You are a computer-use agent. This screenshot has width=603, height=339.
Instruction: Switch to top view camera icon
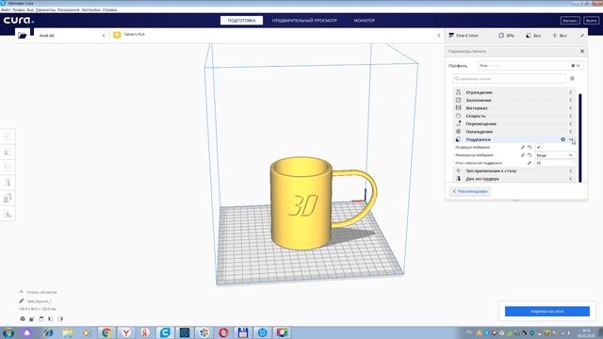[41, 319]
